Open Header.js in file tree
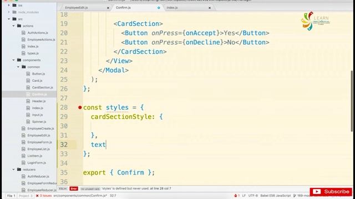Viewport: 355px width, 199px height. [x=39, y=101]
